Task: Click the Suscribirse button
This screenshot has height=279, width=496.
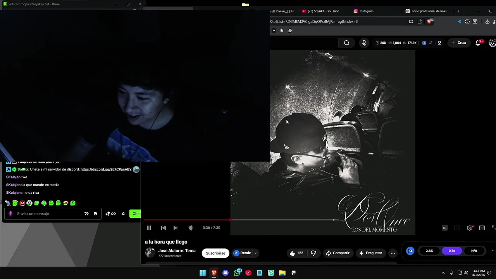Action: (215, 253)
